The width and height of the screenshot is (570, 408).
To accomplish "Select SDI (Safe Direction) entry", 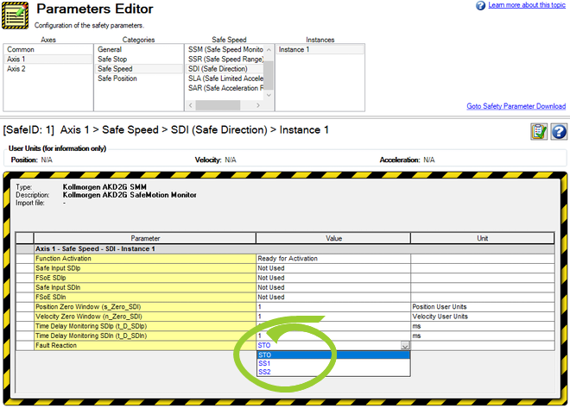I will point(225,69).
